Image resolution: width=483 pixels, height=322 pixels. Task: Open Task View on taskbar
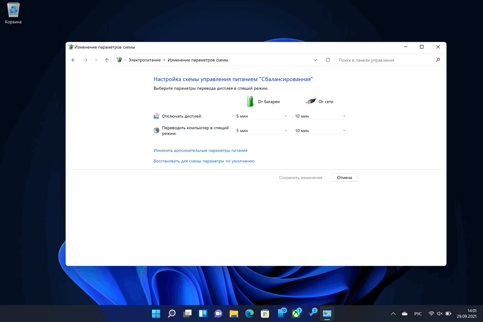click(x=187, y=313)
